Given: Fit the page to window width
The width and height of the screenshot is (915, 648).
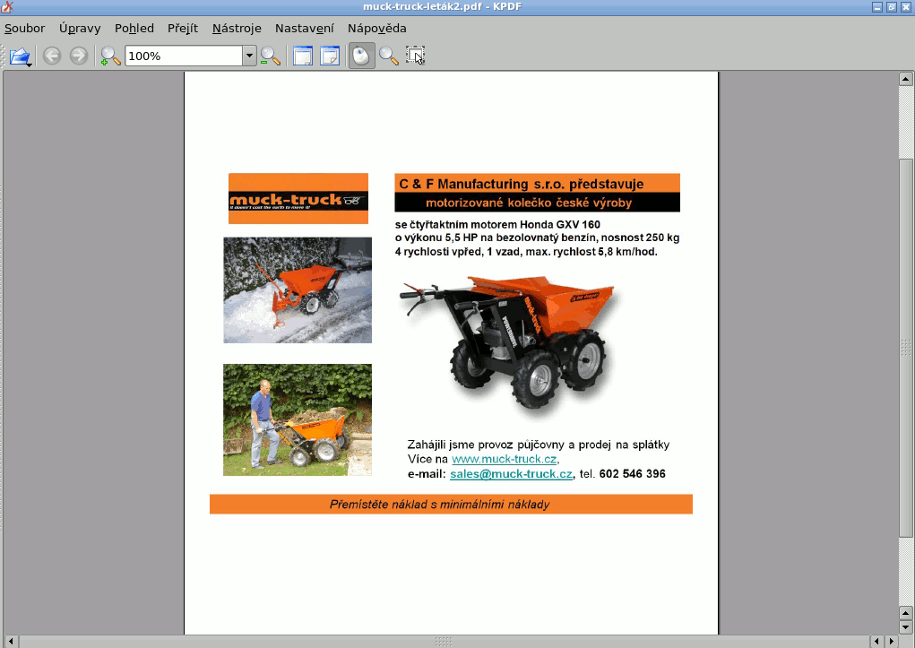Looking at the screenshot, I should (x=302, y=56).
